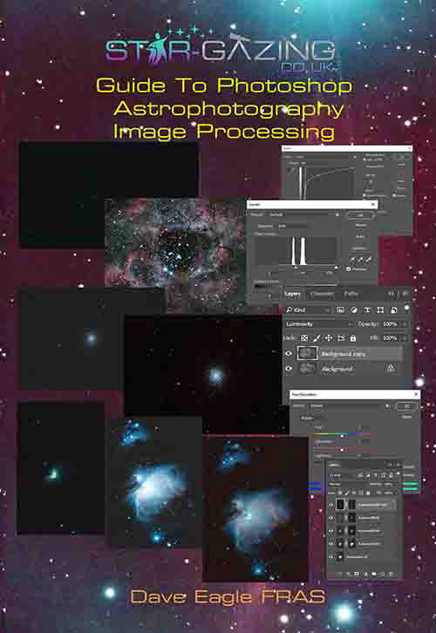The width and height of the screenshot is (436, 633).
Task: Click the white input slider under Levels histogram
Action: (337, 268)
